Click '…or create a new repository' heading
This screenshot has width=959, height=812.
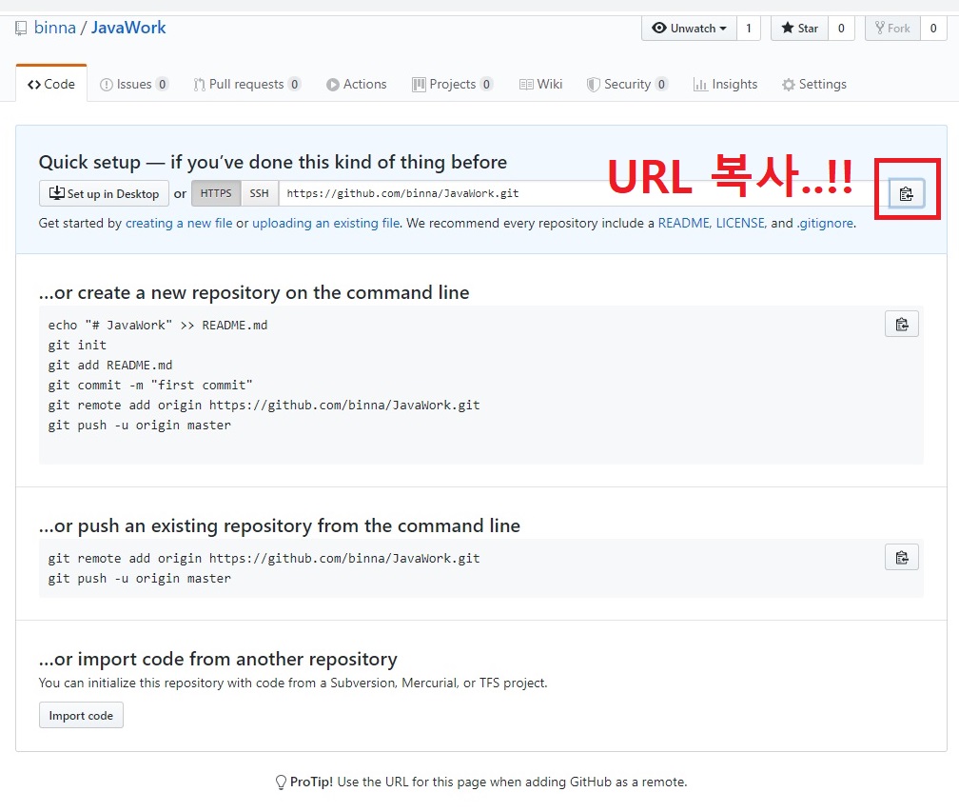[x=254, y=292]
